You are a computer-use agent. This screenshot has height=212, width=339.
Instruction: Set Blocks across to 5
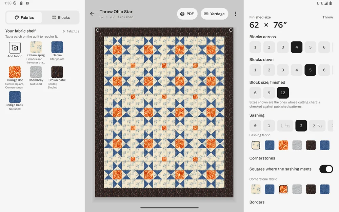click(x=310, y=47)
